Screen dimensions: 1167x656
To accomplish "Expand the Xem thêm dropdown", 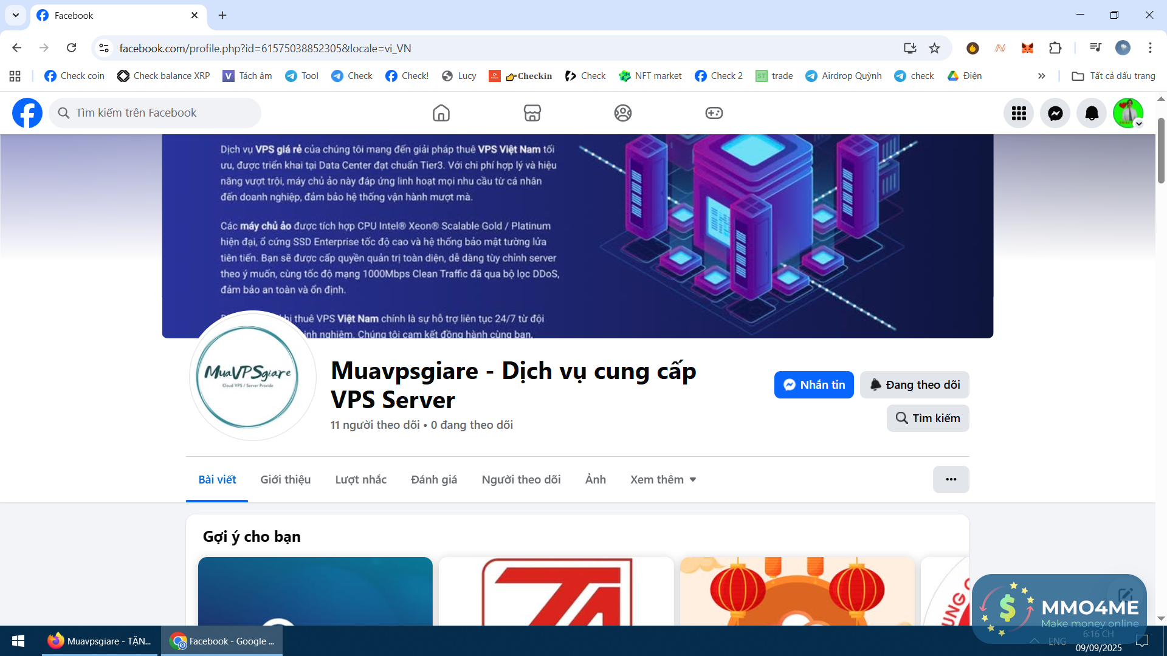I will click(663, 479).
